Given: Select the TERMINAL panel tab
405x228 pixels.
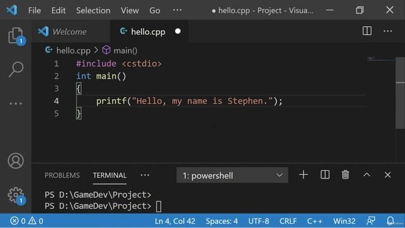Looking at the screenshot, I should point(109,175).
